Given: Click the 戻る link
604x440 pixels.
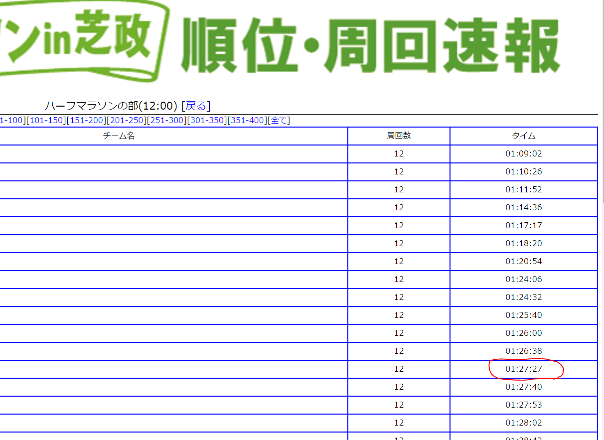Looking at the screenshot, I should [196, 106].
